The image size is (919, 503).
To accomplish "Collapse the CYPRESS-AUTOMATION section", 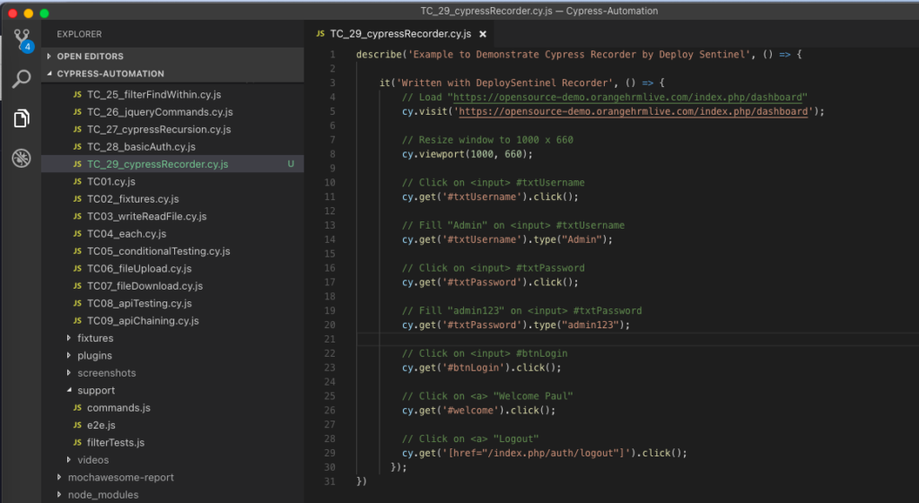I will click(49, 74).
